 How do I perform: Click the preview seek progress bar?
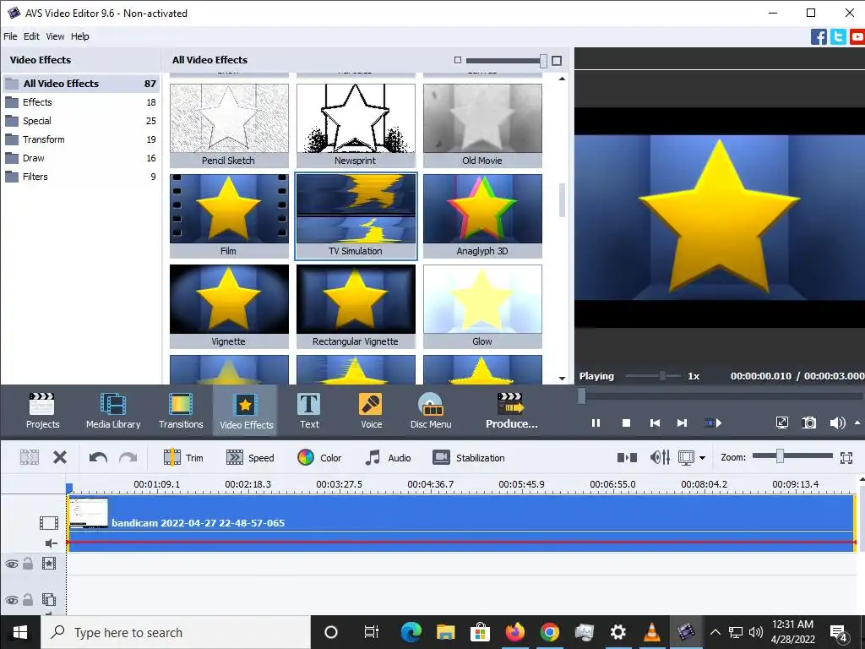(x=720, y=395)
